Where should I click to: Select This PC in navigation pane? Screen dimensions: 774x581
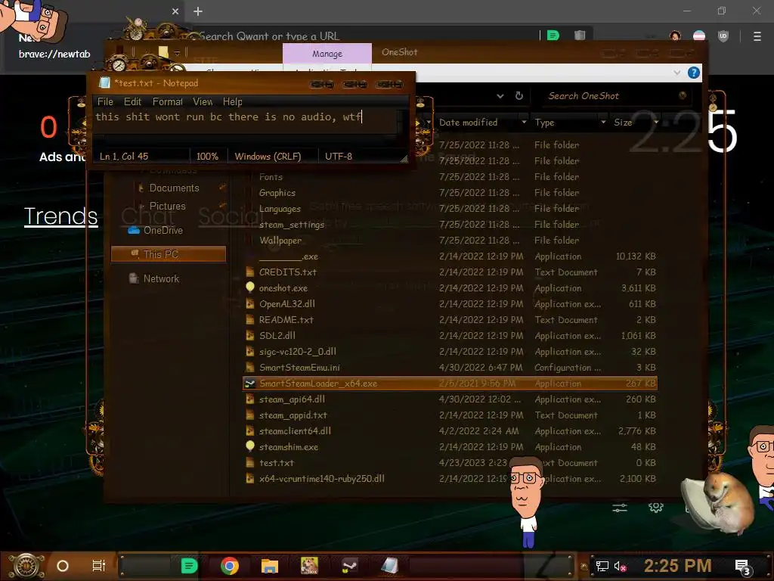click(x=168, y=254)
